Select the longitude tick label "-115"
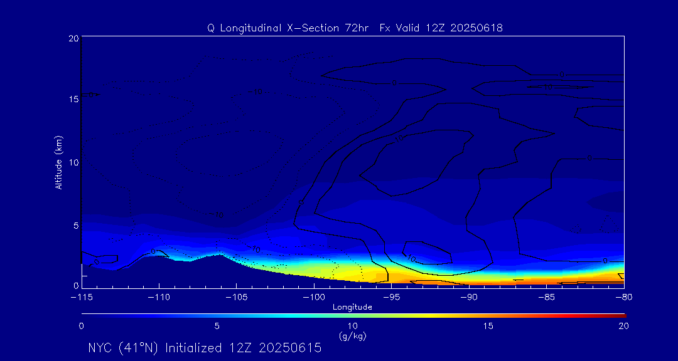 [x=82, y=297]
